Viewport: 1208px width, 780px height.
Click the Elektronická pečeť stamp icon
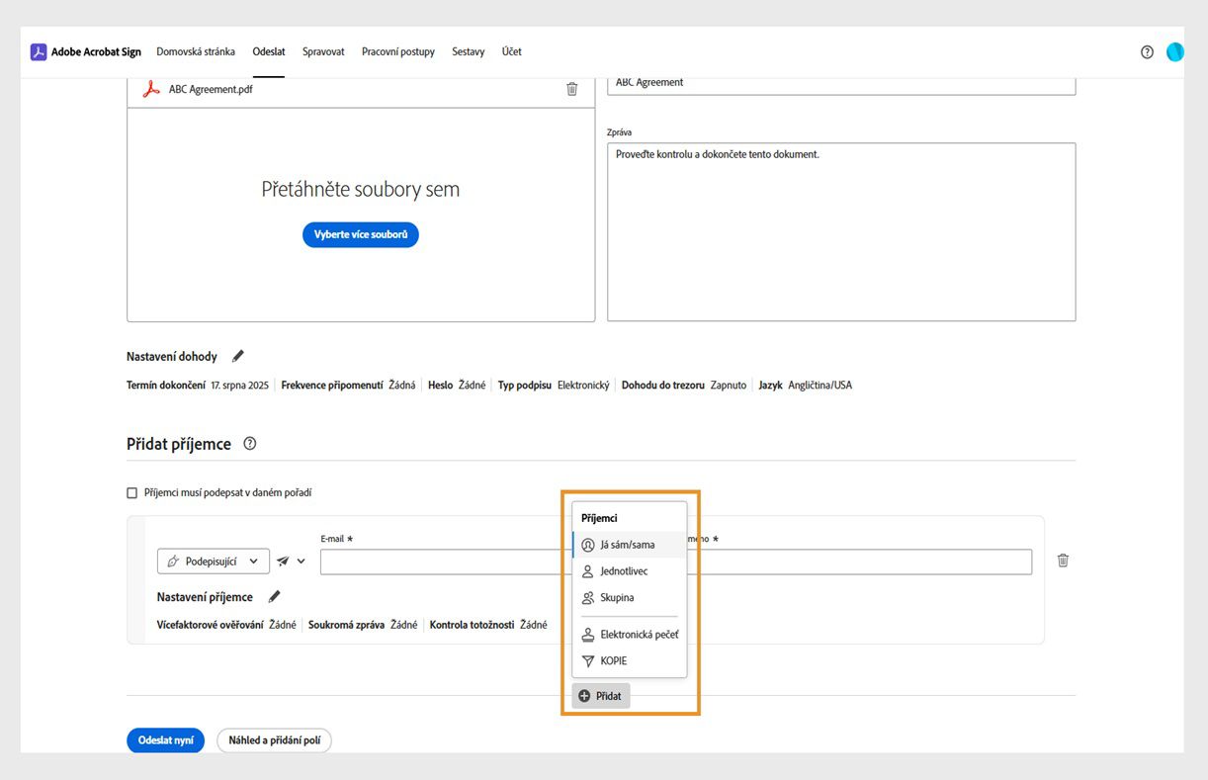(x=588, y=635)
